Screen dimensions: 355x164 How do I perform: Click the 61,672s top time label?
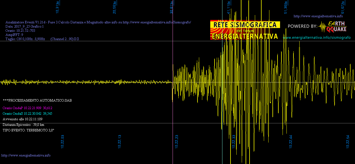343,7
